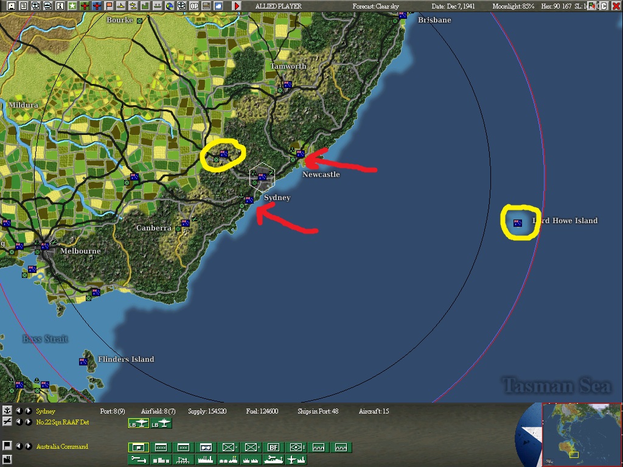Viewport: 623px width, 467px height.
Task: Click the single yellow ship icon
Action: 121,6
